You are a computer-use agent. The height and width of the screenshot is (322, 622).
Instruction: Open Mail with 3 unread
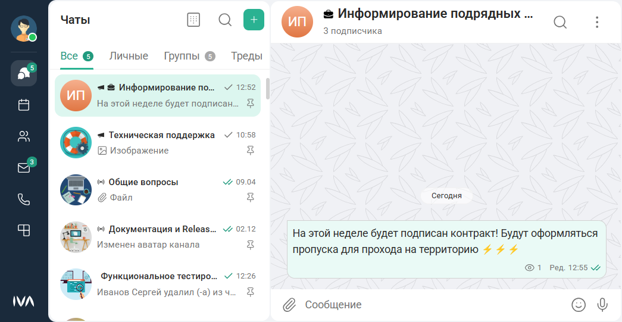[x=24, y=168]
